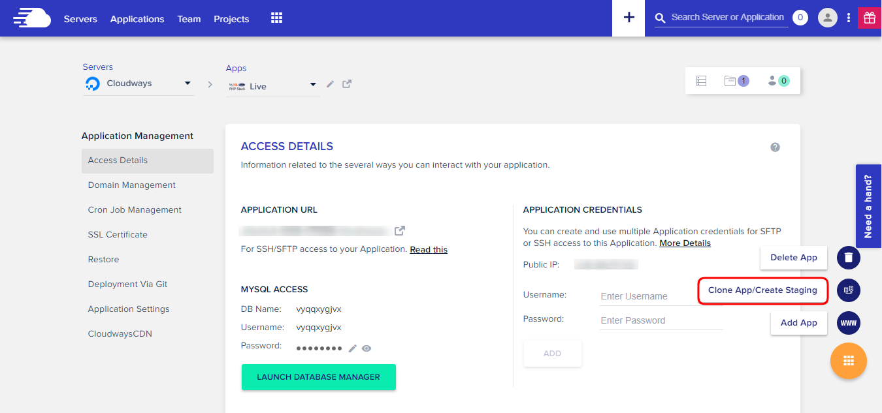Open the team members icon showing count 0

point(776,80)
